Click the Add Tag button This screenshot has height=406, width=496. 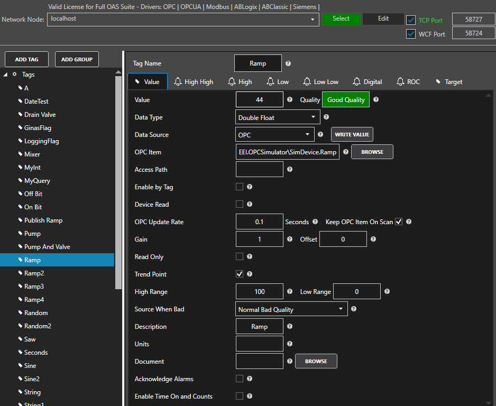coord(26,59)
